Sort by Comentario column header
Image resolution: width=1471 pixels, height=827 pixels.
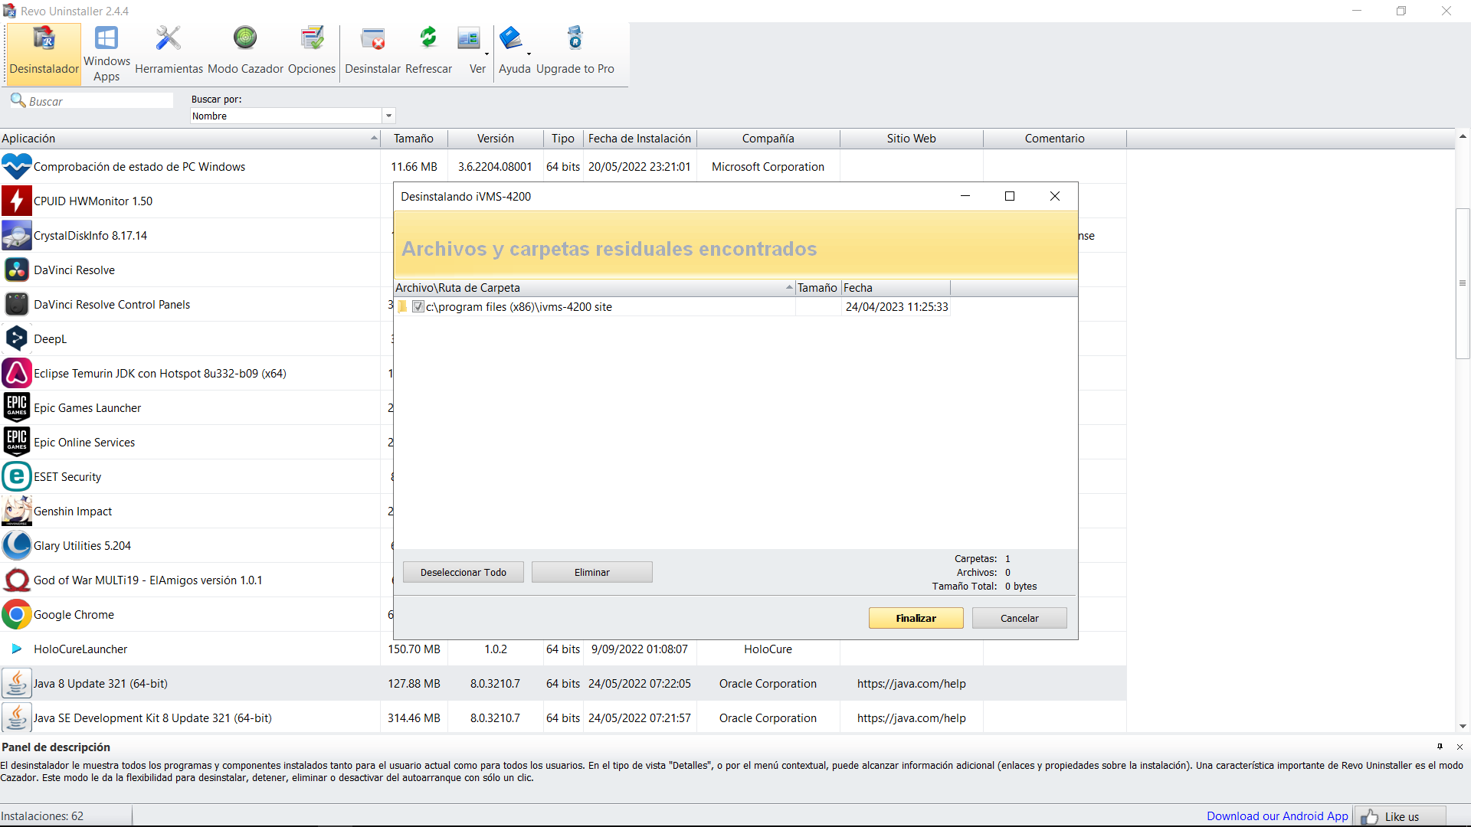pos(1055,139)
